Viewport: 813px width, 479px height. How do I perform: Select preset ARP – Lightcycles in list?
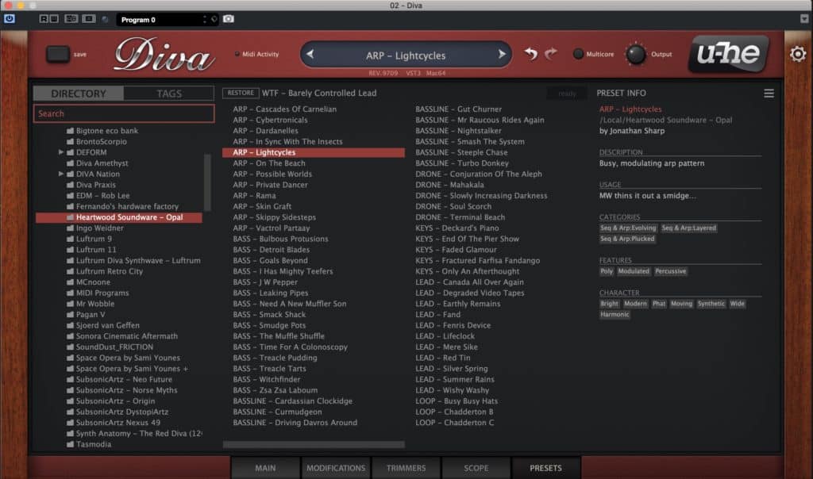tap(313, 152)
